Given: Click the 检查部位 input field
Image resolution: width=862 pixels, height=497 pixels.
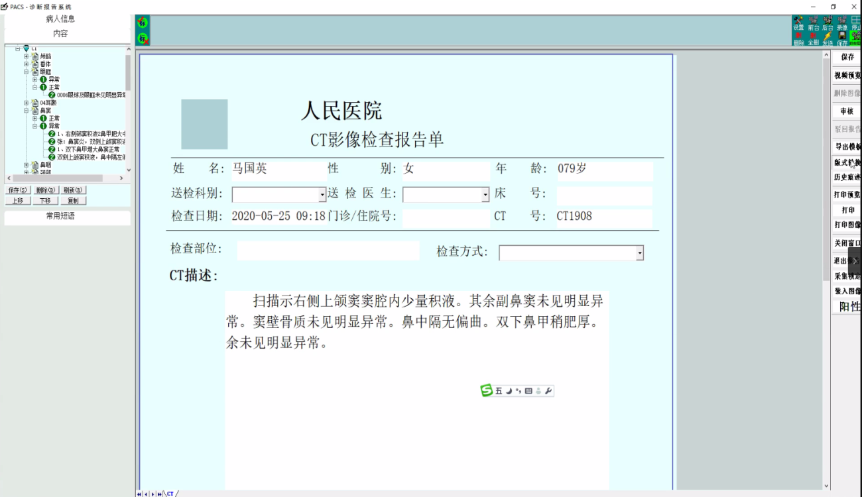Looking at the screenshot, I should click(x=328, y=250).
